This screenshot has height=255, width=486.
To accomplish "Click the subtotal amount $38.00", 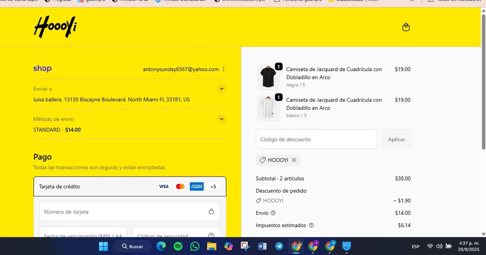I will (403, 179).
